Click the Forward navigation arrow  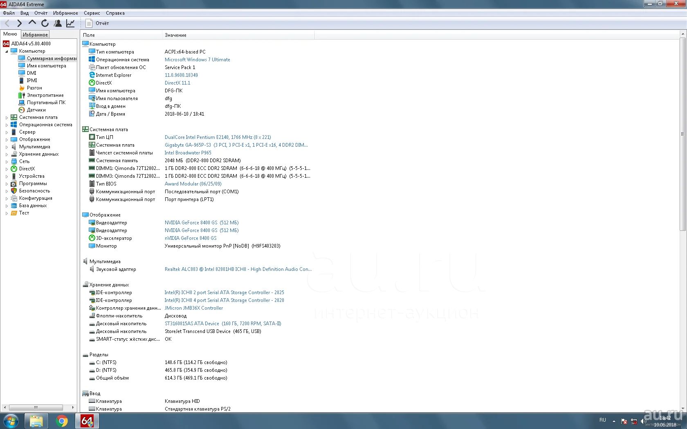point(19,23)
